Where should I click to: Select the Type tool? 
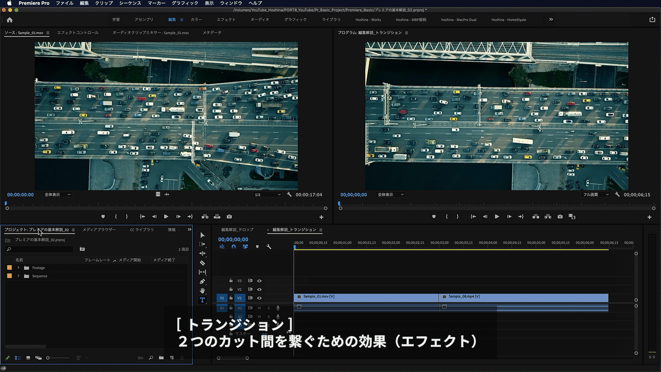tap(202, 300)
